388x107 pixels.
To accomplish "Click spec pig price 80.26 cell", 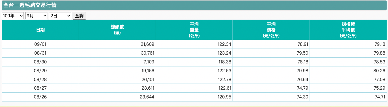I will coord(348,71).
